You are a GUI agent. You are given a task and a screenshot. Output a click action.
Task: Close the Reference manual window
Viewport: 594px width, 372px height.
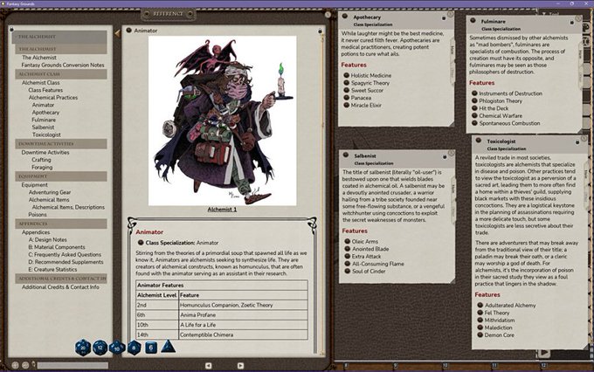click(x=328, y=14)
